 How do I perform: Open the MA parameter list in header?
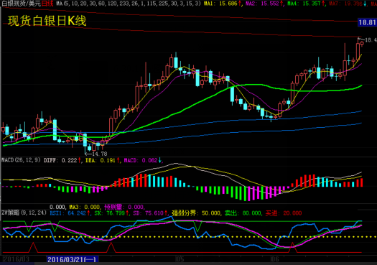129,4
